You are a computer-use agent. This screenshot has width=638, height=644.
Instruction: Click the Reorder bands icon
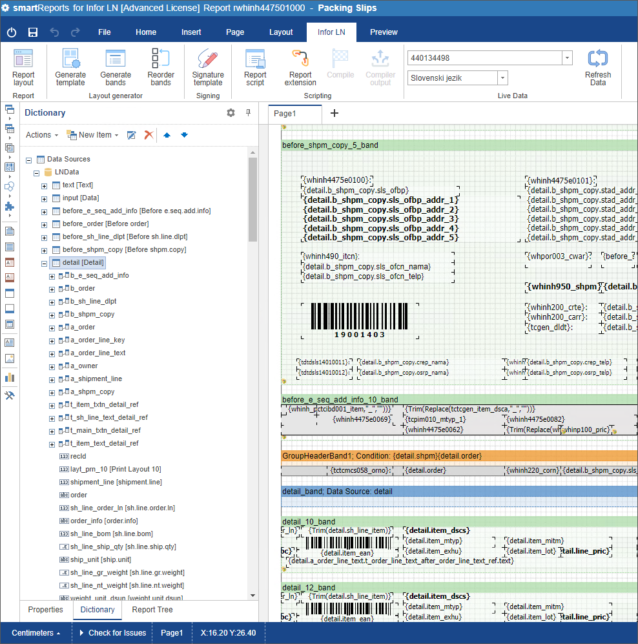(x=161, y=67)
